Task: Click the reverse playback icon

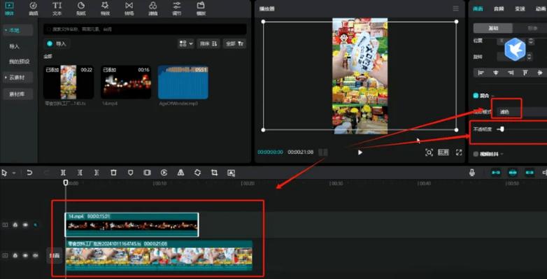Action: click(x=164, y=173)
